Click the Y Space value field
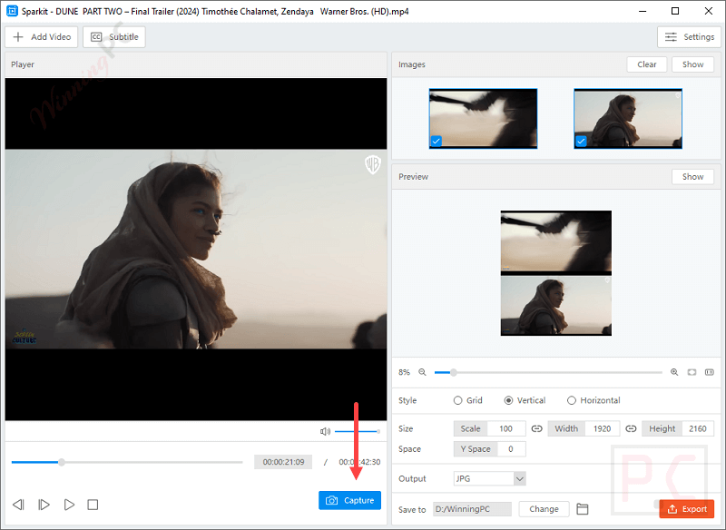The height and width of the screenshot is (530, 726). point(511,449)
